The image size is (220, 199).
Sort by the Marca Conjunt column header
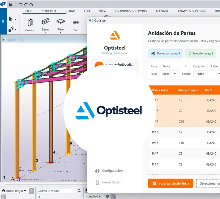[188, 90]
